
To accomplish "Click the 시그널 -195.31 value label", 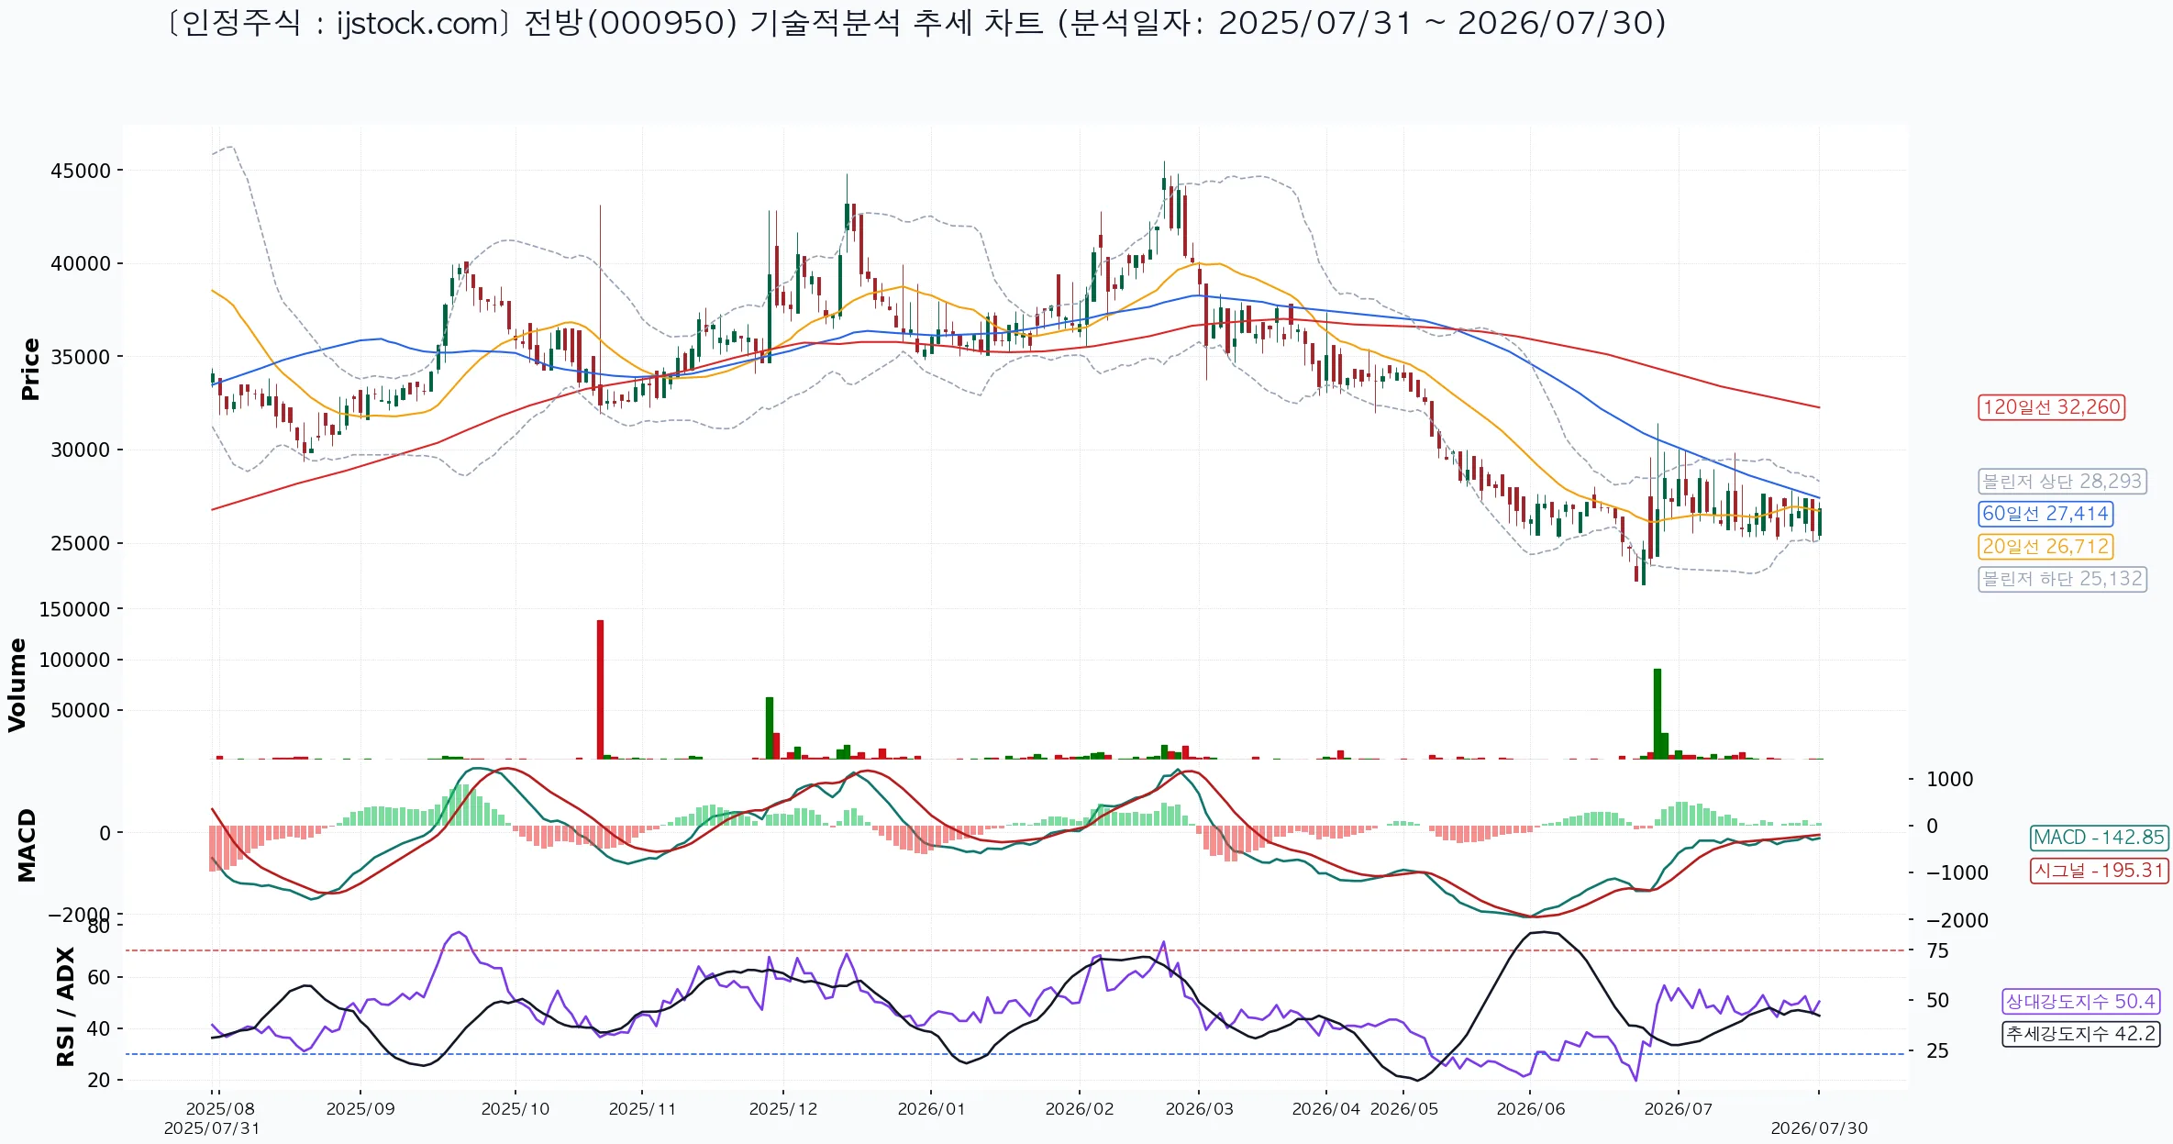I will pos(2099,871).
